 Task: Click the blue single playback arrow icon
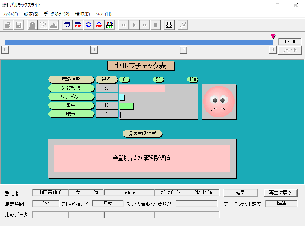[67, 25]
